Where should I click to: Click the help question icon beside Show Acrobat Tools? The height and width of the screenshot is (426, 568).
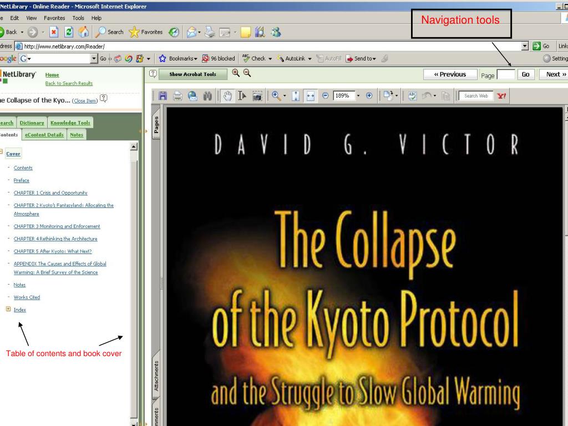153,74
